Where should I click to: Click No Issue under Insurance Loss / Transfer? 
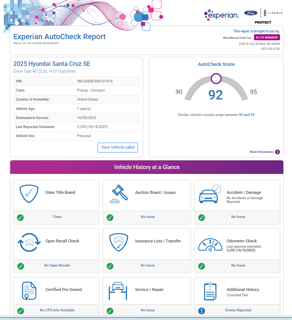tap(148, 265)
